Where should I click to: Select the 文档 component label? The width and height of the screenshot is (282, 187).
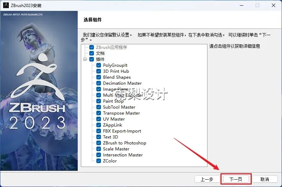[x=100, y=53]
